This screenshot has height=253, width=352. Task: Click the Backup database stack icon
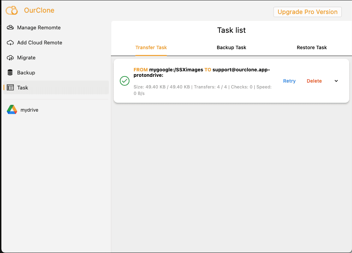coord(10,72)
